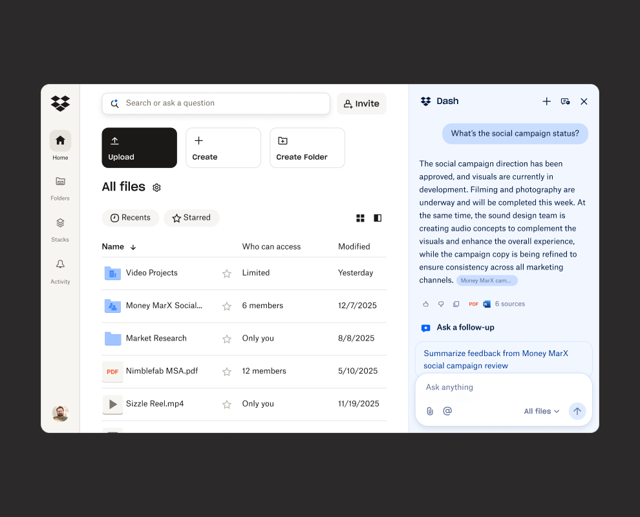
Task: Click the Upload button
Action: (139, 148)
